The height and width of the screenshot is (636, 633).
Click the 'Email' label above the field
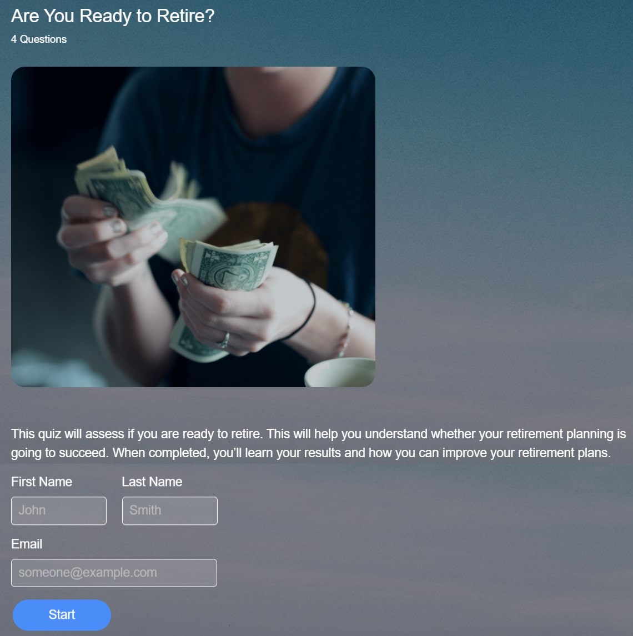(27, 544)
